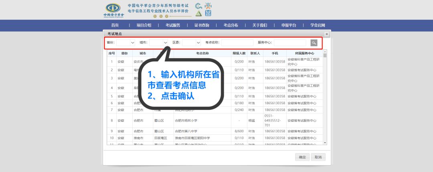Click the search magnifier button
433x172 pixels.
pos(314,43)
